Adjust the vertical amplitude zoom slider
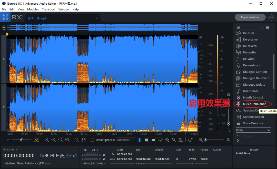The height and width of the screenshot is (169, 277). [229, 117]
